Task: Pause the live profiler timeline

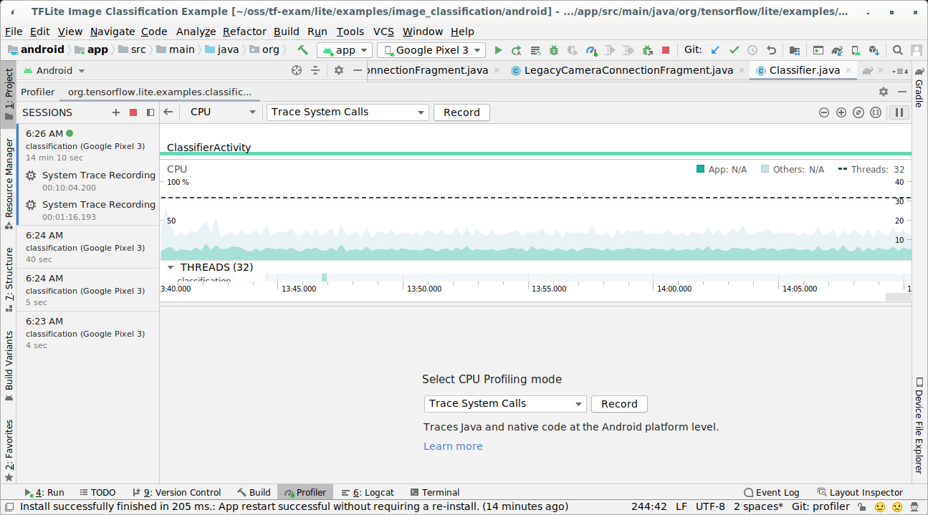Action: click(899, 112)
